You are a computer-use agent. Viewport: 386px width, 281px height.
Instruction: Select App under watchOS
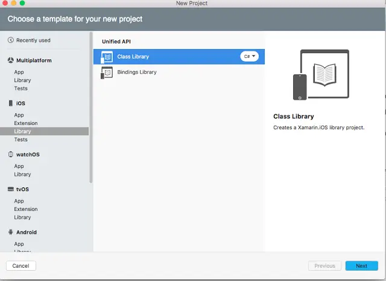pos(19,166)
